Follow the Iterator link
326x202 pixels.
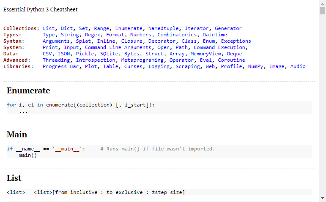tap(197, 28)
